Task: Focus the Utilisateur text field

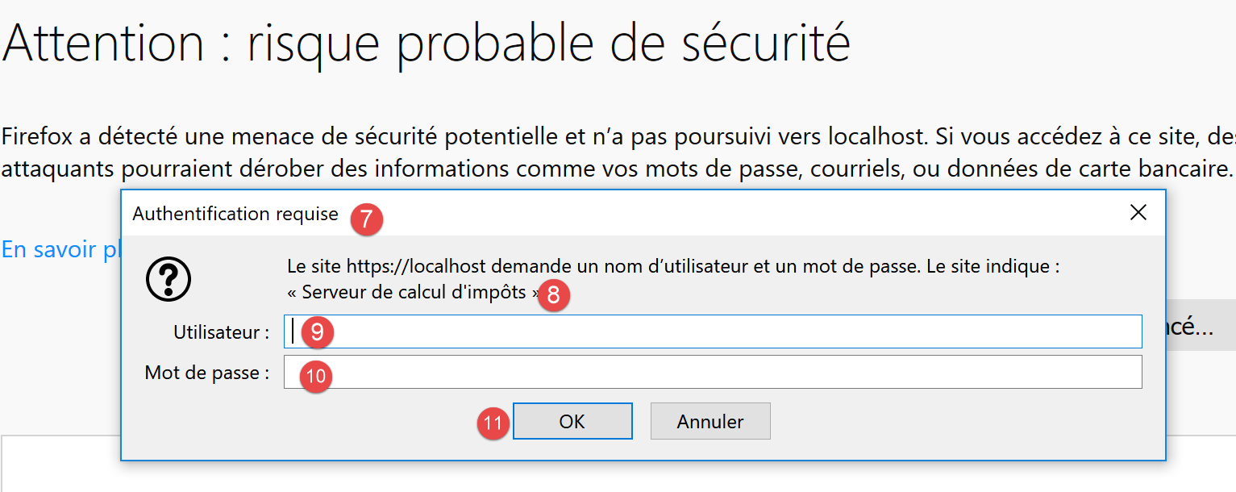Action: [726, 331]
